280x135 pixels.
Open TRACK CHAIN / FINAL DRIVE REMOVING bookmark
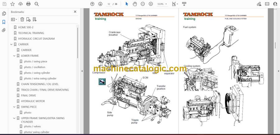45,90
